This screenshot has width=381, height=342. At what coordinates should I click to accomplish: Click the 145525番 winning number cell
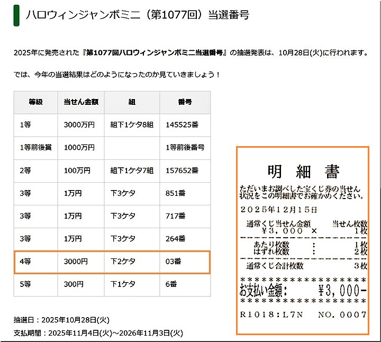pyautogui.click(x=182, y=125)
